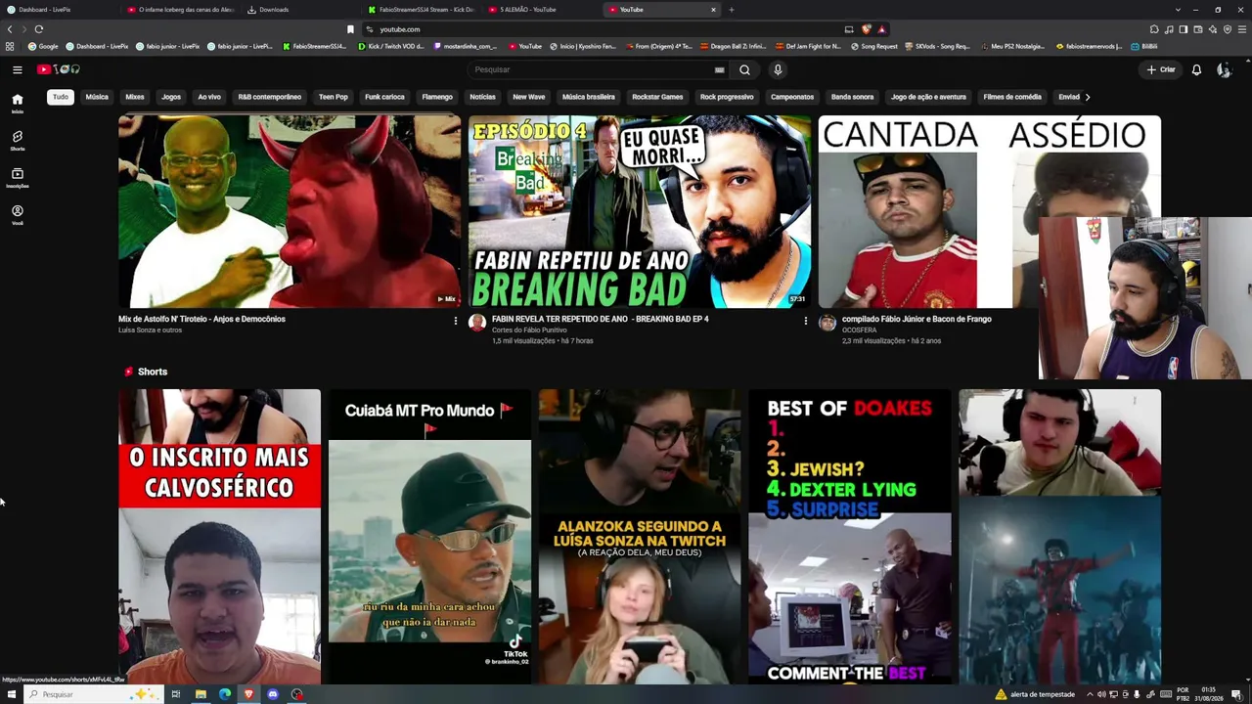Switch to the Downloads browser tab
This screenshot has height=704, width=1252.
pyautogui.click(x=299, y=10)
